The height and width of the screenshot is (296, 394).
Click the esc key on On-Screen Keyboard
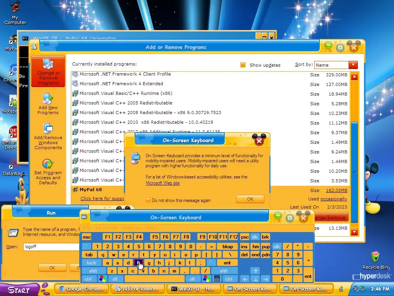[x=87, y=237]
